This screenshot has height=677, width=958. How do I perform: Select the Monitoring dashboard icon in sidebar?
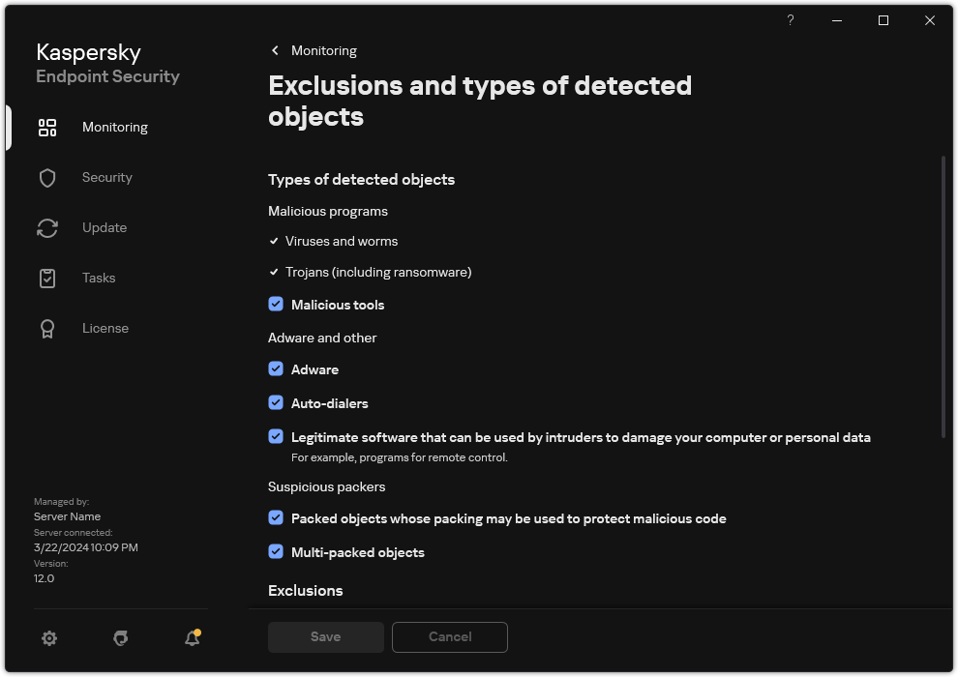[46, 127]
